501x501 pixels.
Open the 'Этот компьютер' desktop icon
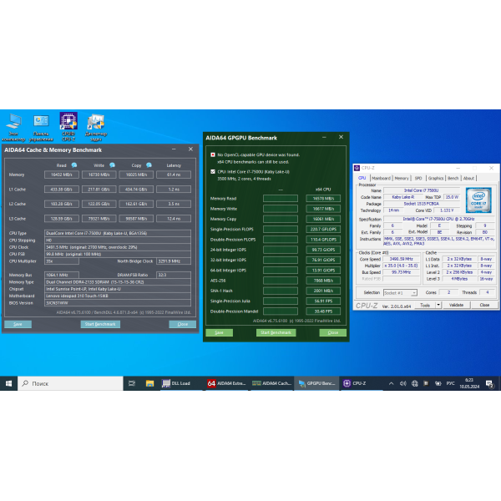tap(13, 127)
